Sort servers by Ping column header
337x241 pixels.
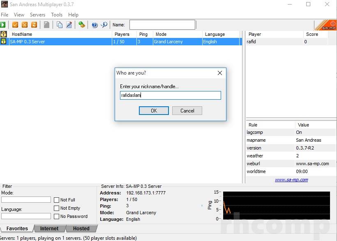tap(145, 34)
